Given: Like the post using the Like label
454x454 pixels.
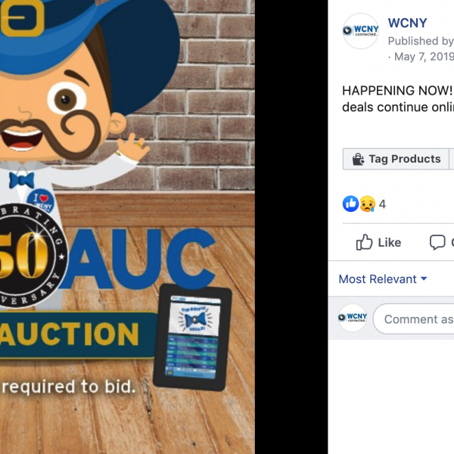Looking at the screenshot, I should tap(390, 243).
